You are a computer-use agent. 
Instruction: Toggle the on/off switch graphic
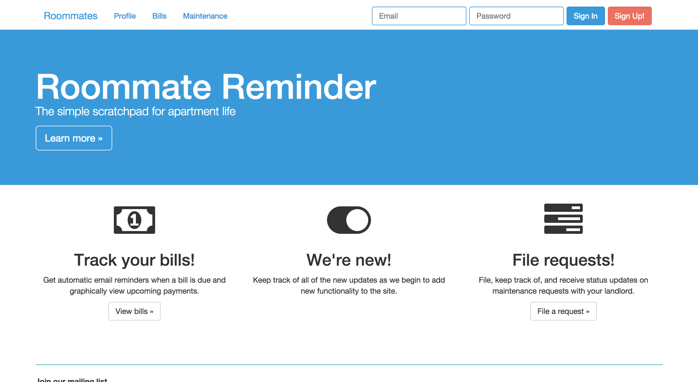click(x=349, y=220)
